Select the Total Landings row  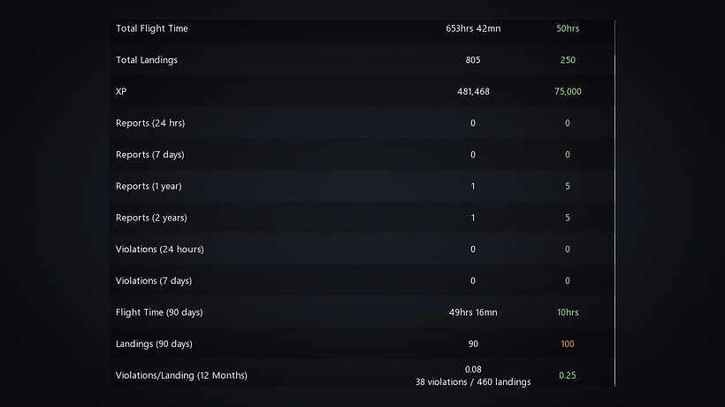[x=147, y=60]
